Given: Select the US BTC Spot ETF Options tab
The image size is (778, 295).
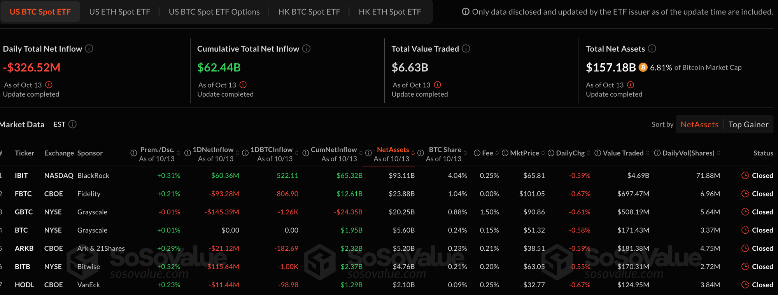Looking at the screenshot, I should click(x=214, y=12).
